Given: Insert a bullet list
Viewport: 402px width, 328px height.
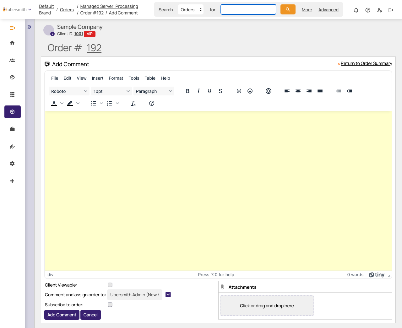Looking at the screenshot, I should pos(94,103).
